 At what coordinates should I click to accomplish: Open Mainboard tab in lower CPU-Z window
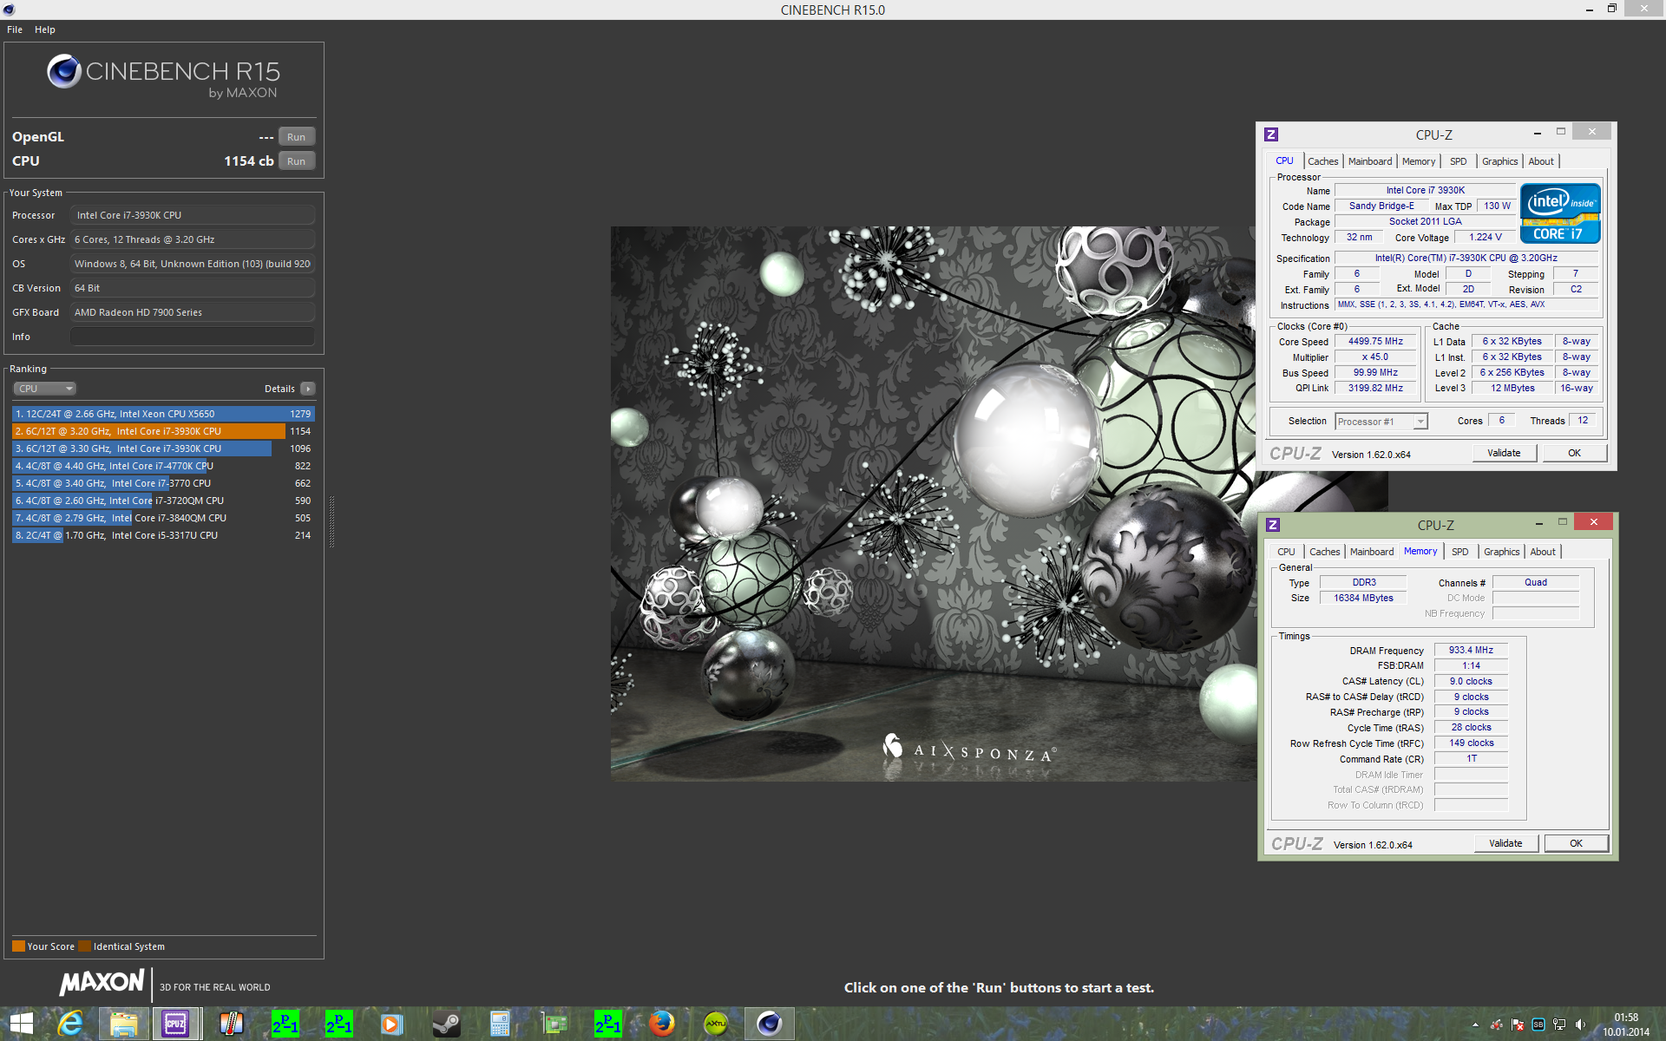point(1372,552)
